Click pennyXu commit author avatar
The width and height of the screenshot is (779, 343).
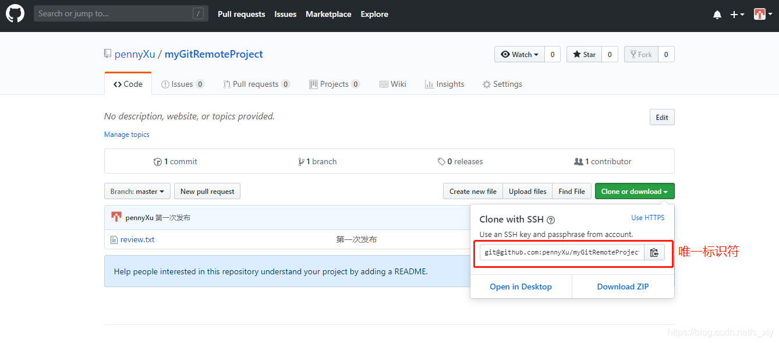coord(116,217)
